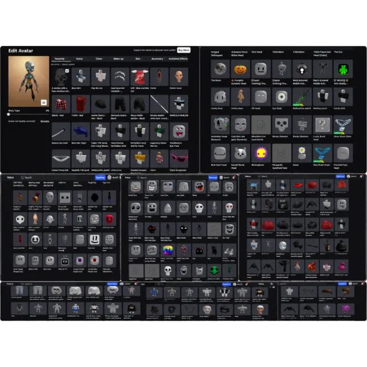This screenshot has width=367, height=367.
Task: Select the double-bladed white laser sword
Action: coord(159,104)
